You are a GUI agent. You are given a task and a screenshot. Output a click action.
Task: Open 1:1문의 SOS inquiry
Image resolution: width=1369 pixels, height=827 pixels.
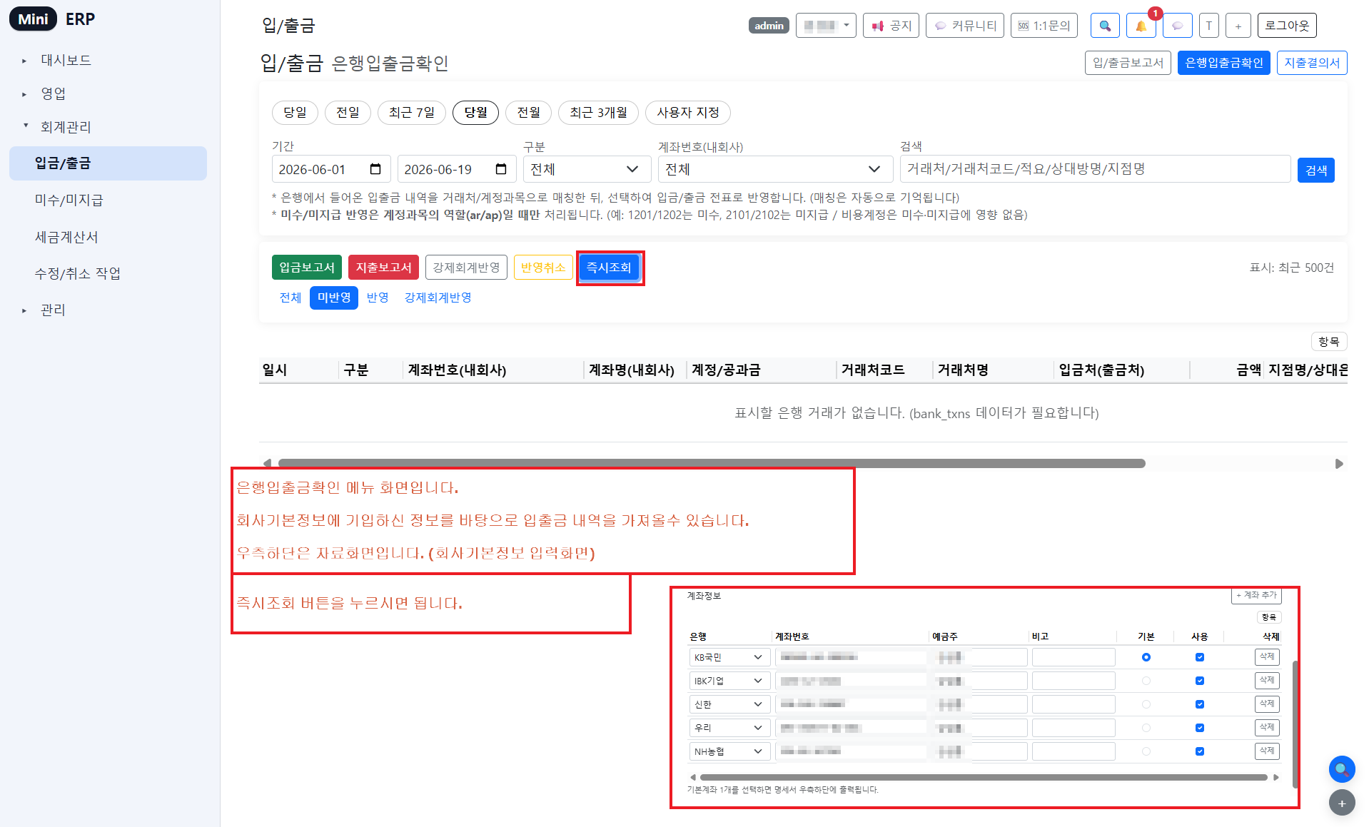click(1044, 26)
